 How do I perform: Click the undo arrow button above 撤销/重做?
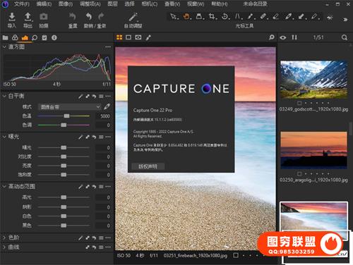tap(88, 17)
